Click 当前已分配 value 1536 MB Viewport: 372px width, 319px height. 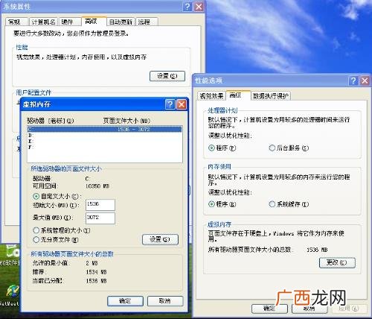[97, 281]
